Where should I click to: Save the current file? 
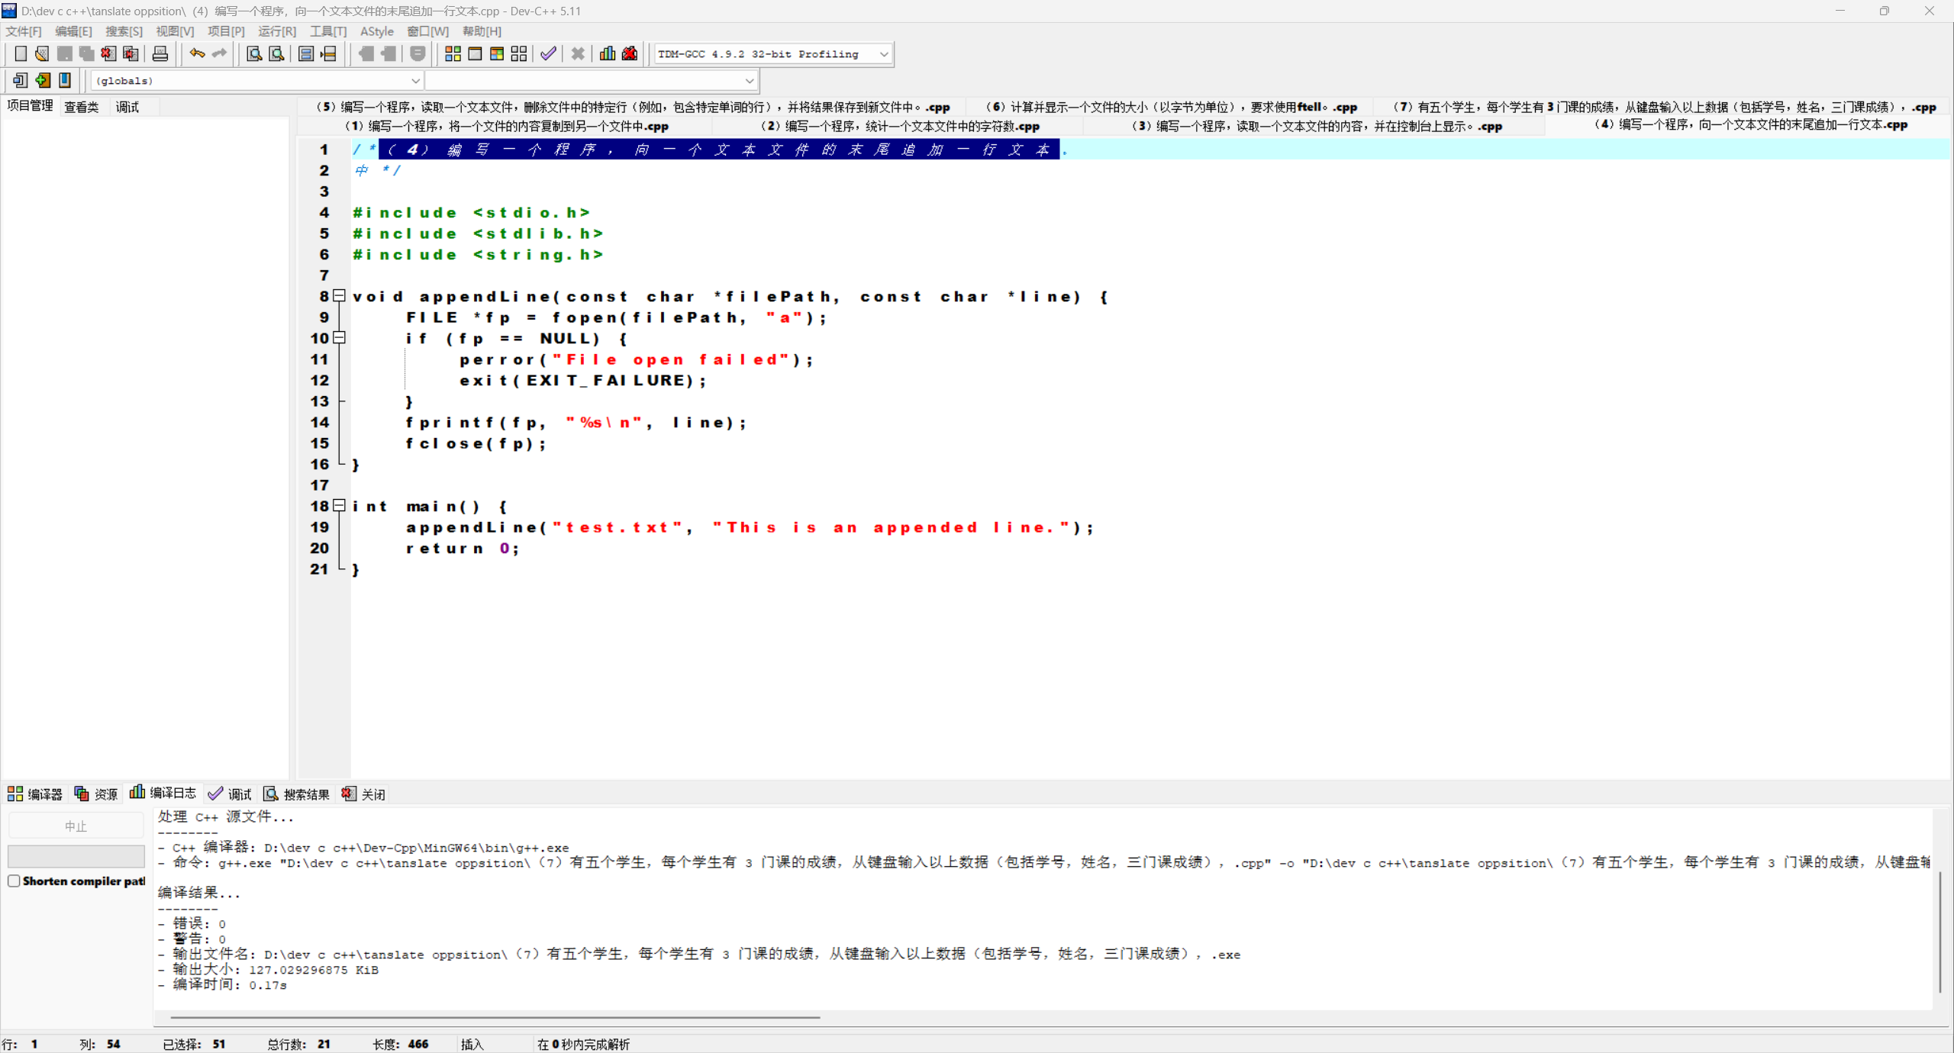click(x=65, y=53)
